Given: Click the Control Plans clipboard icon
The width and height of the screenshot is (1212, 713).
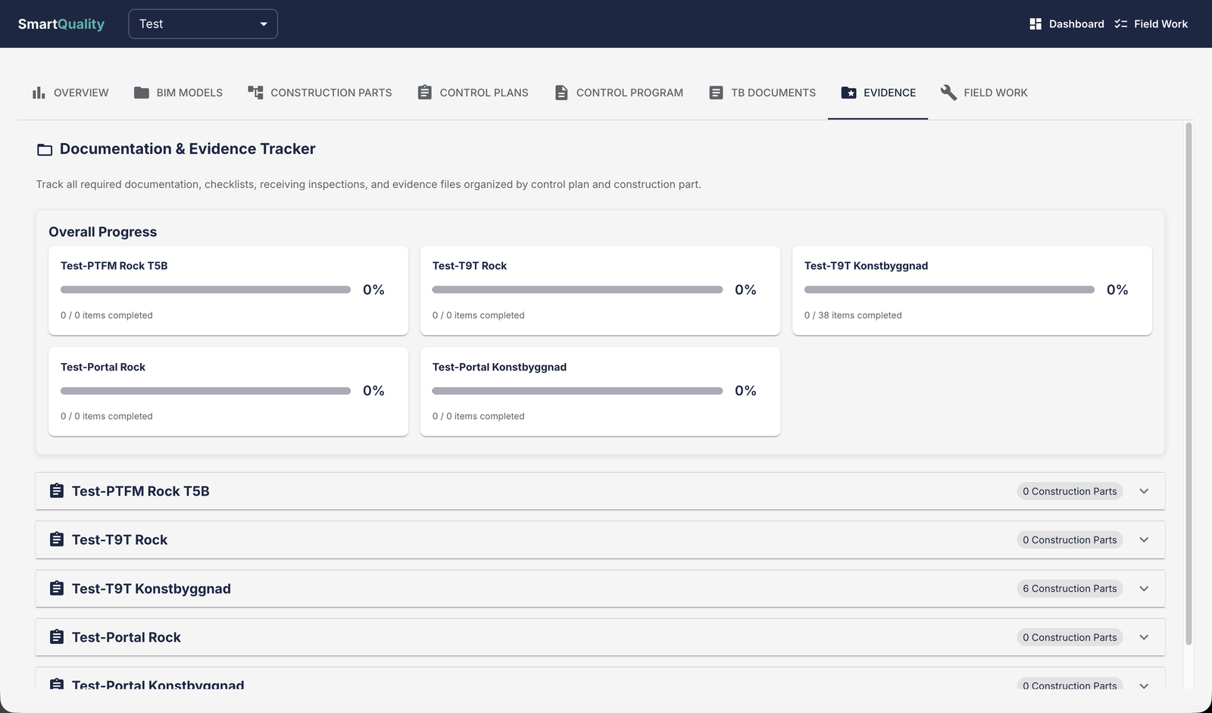Looking at the screenshot, I should [425, 92].
